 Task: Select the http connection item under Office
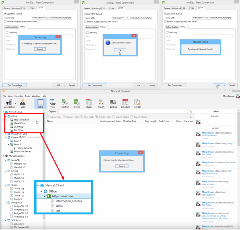[21, 120]
